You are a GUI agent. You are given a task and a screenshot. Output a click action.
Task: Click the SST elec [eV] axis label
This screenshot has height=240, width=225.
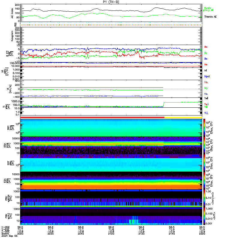coord(10,163)
